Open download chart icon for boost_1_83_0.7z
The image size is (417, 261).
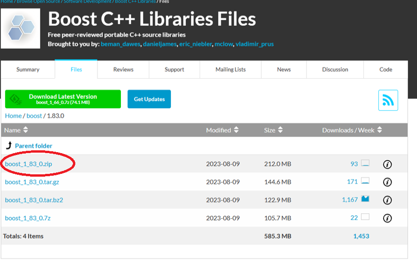point(365,217)
